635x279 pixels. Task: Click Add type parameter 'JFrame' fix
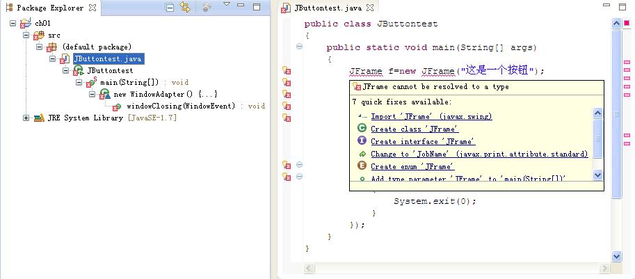coord(468,179)
